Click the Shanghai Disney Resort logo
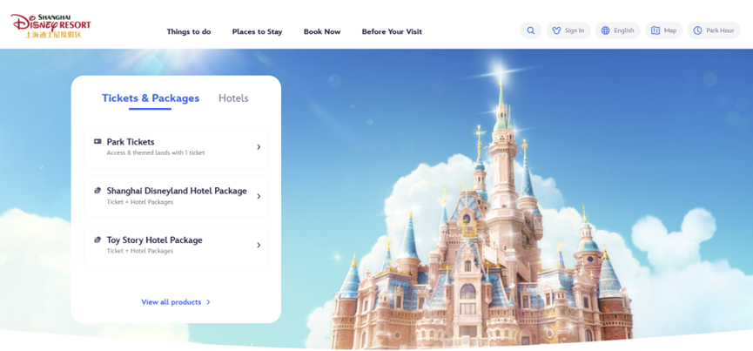The width and height of the screenshot is (753, 351). [x=50, y=26]
